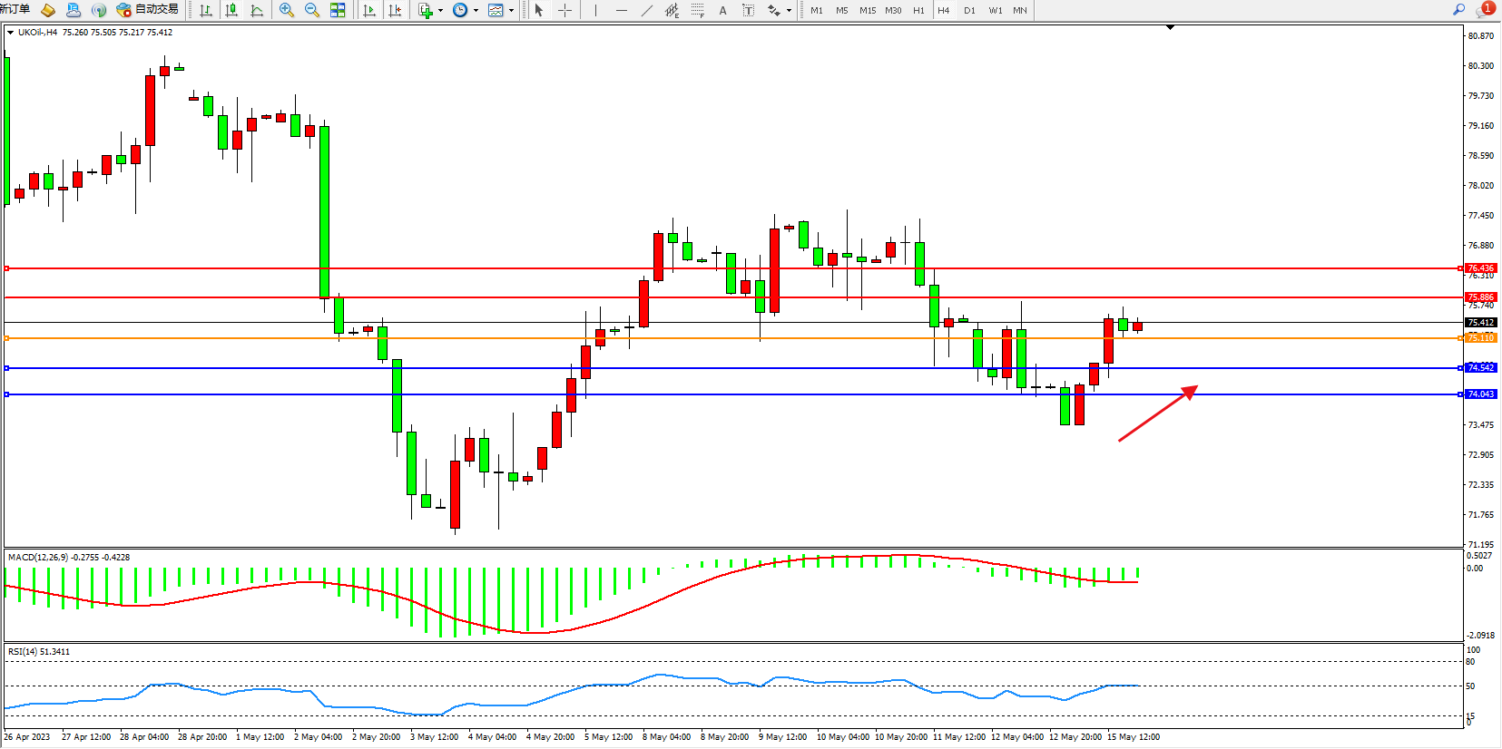Choose the Fibonacci retracement tool

tap(697, 10)
